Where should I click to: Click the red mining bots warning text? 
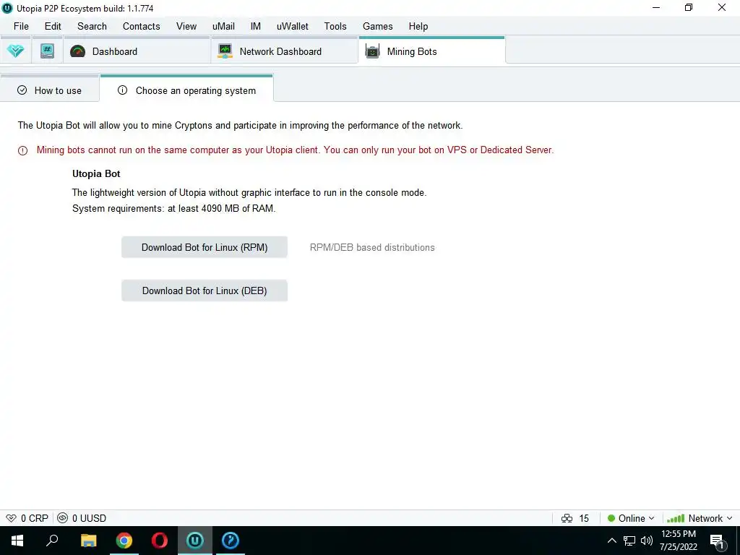pos(295,150)
